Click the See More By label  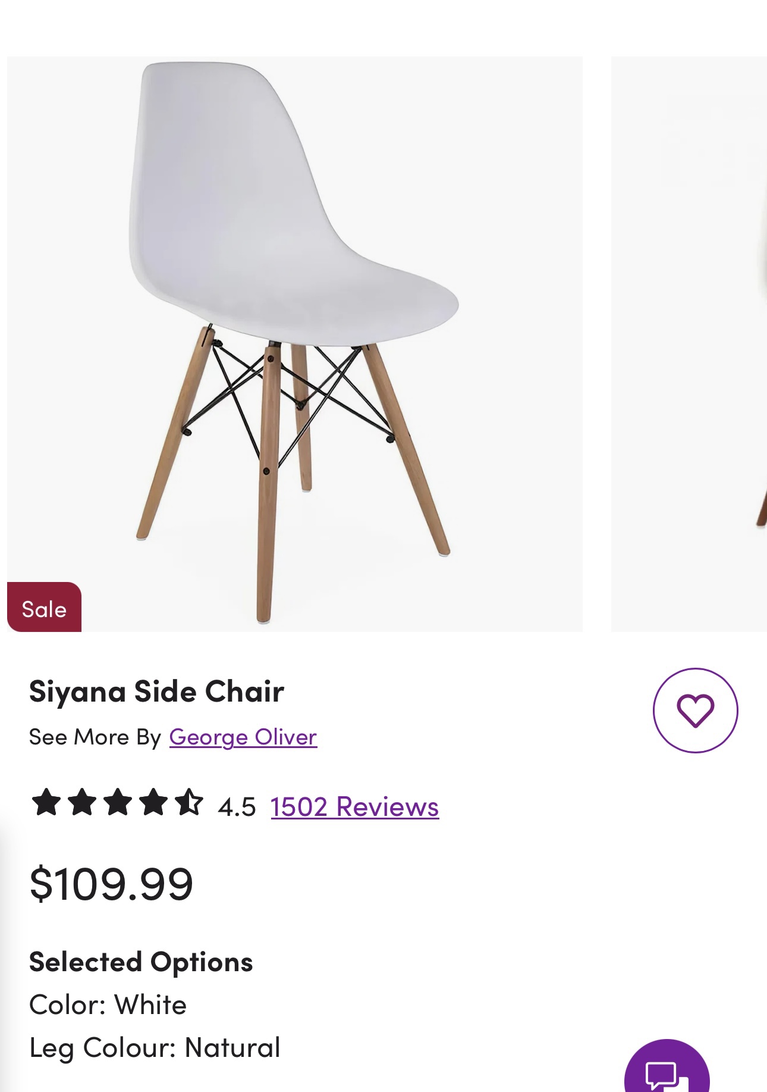(x=95, y=737)
